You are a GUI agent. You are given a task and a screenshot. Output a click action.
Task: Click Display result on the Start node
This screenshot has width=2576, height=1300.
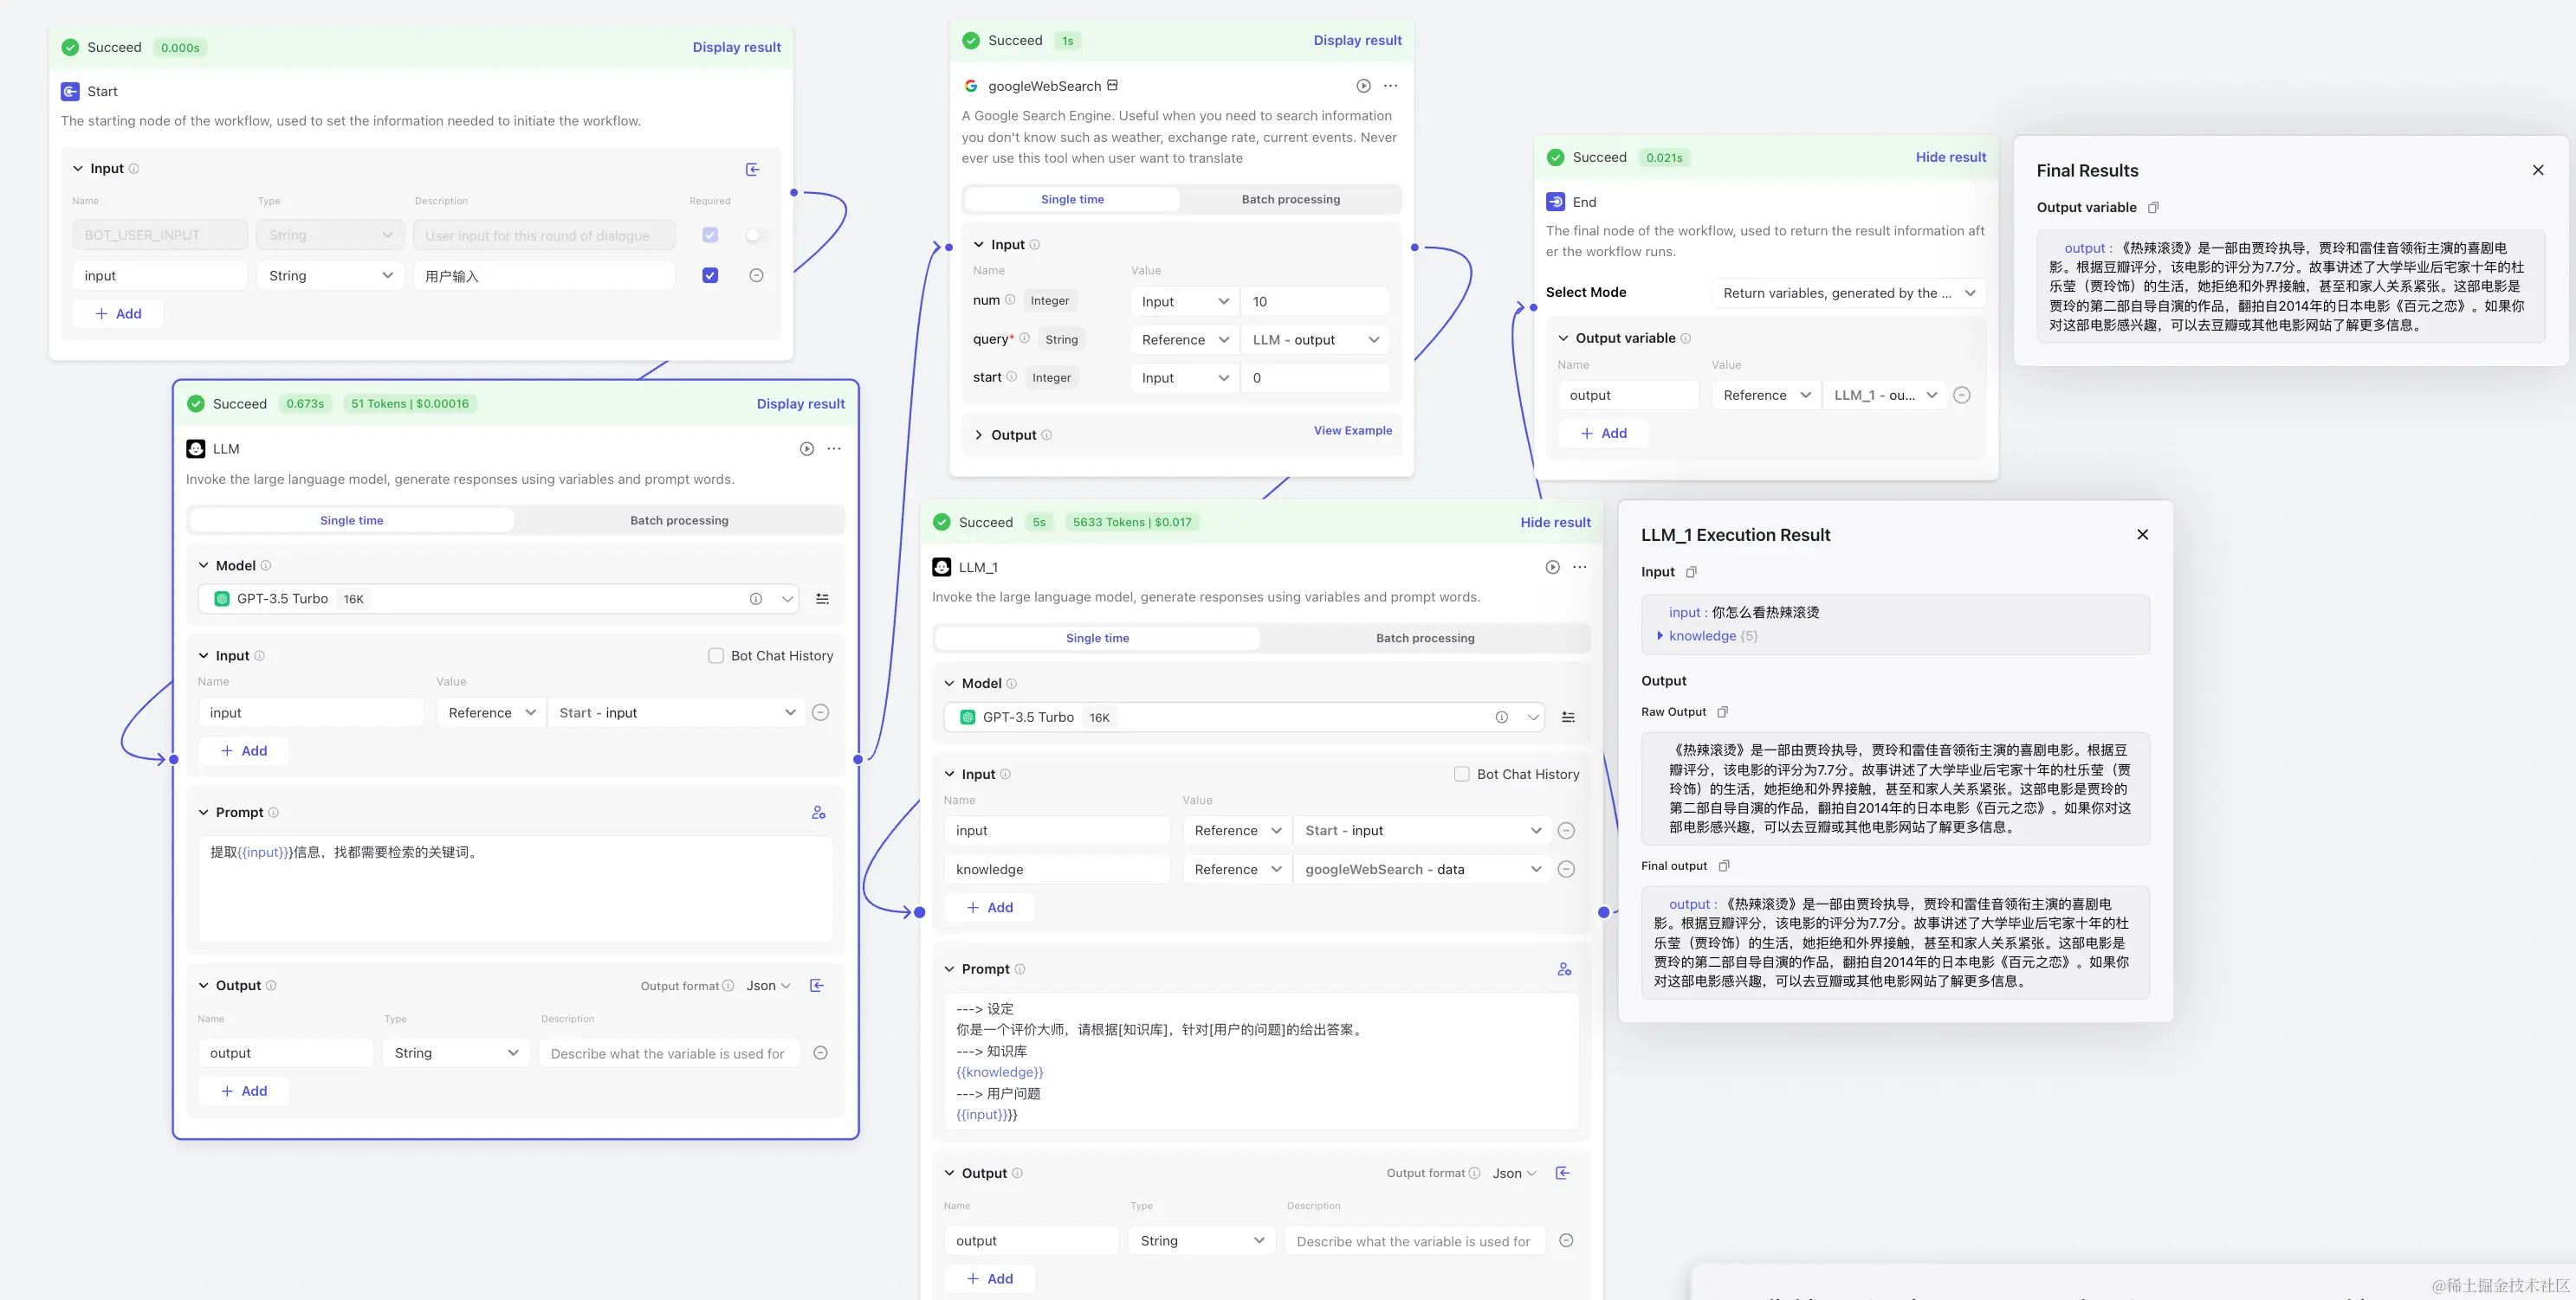click(737, 47)
